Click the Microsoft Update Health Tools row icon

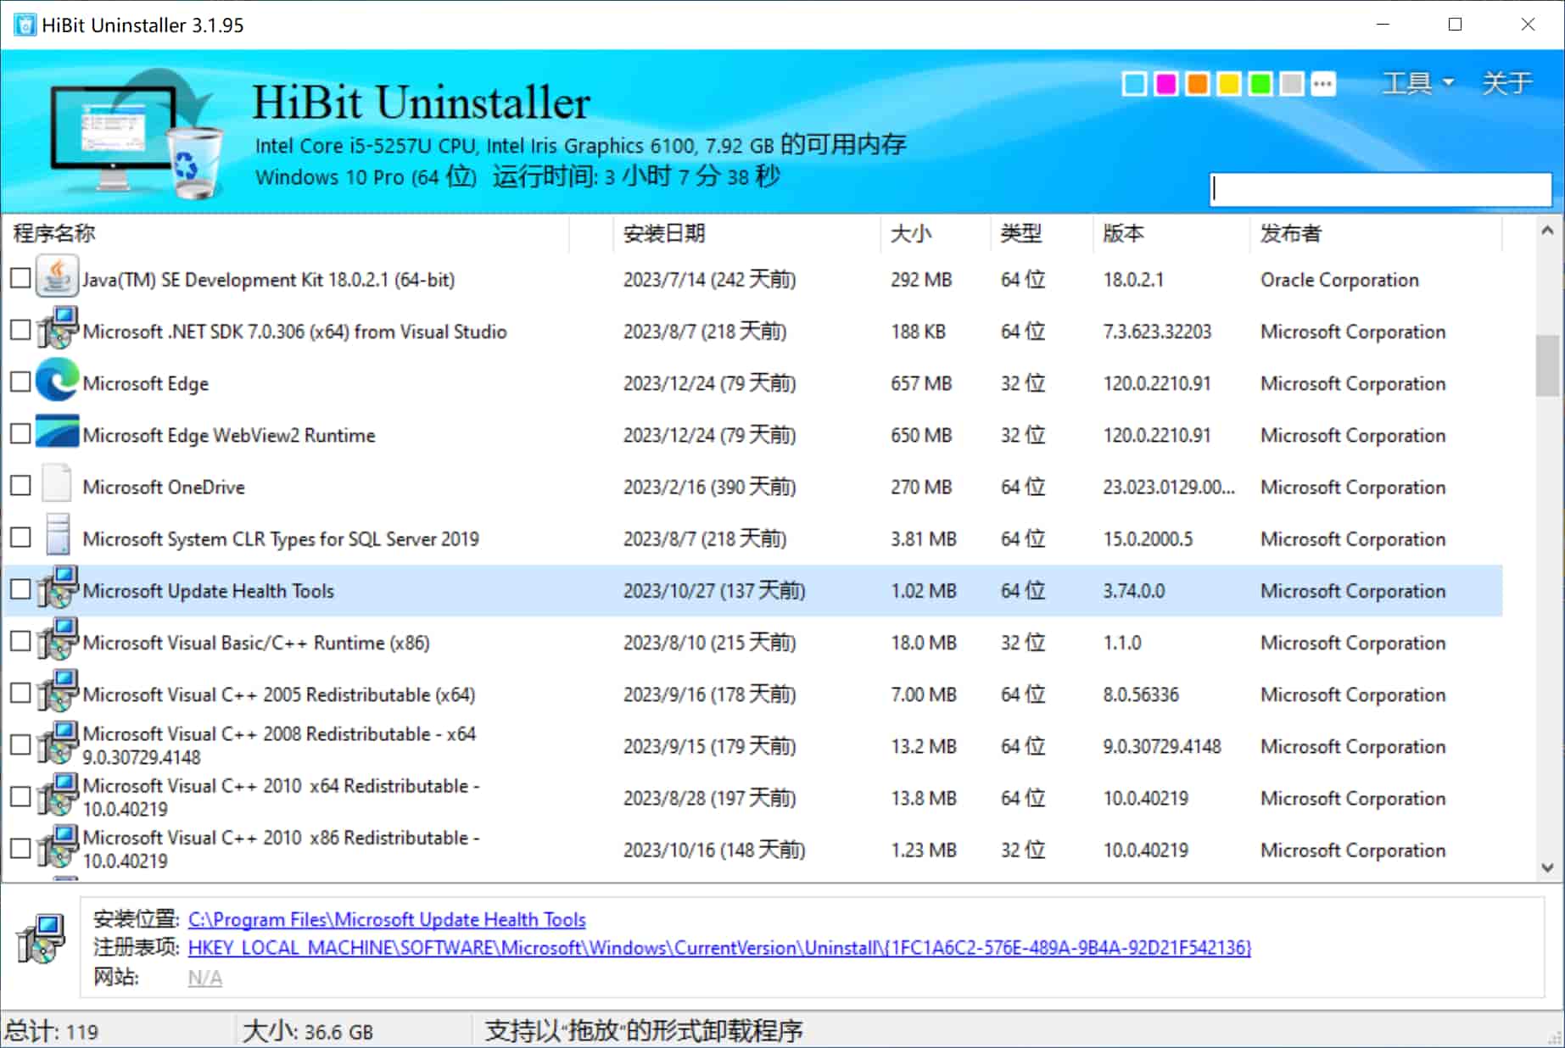[x=57, y=588]
